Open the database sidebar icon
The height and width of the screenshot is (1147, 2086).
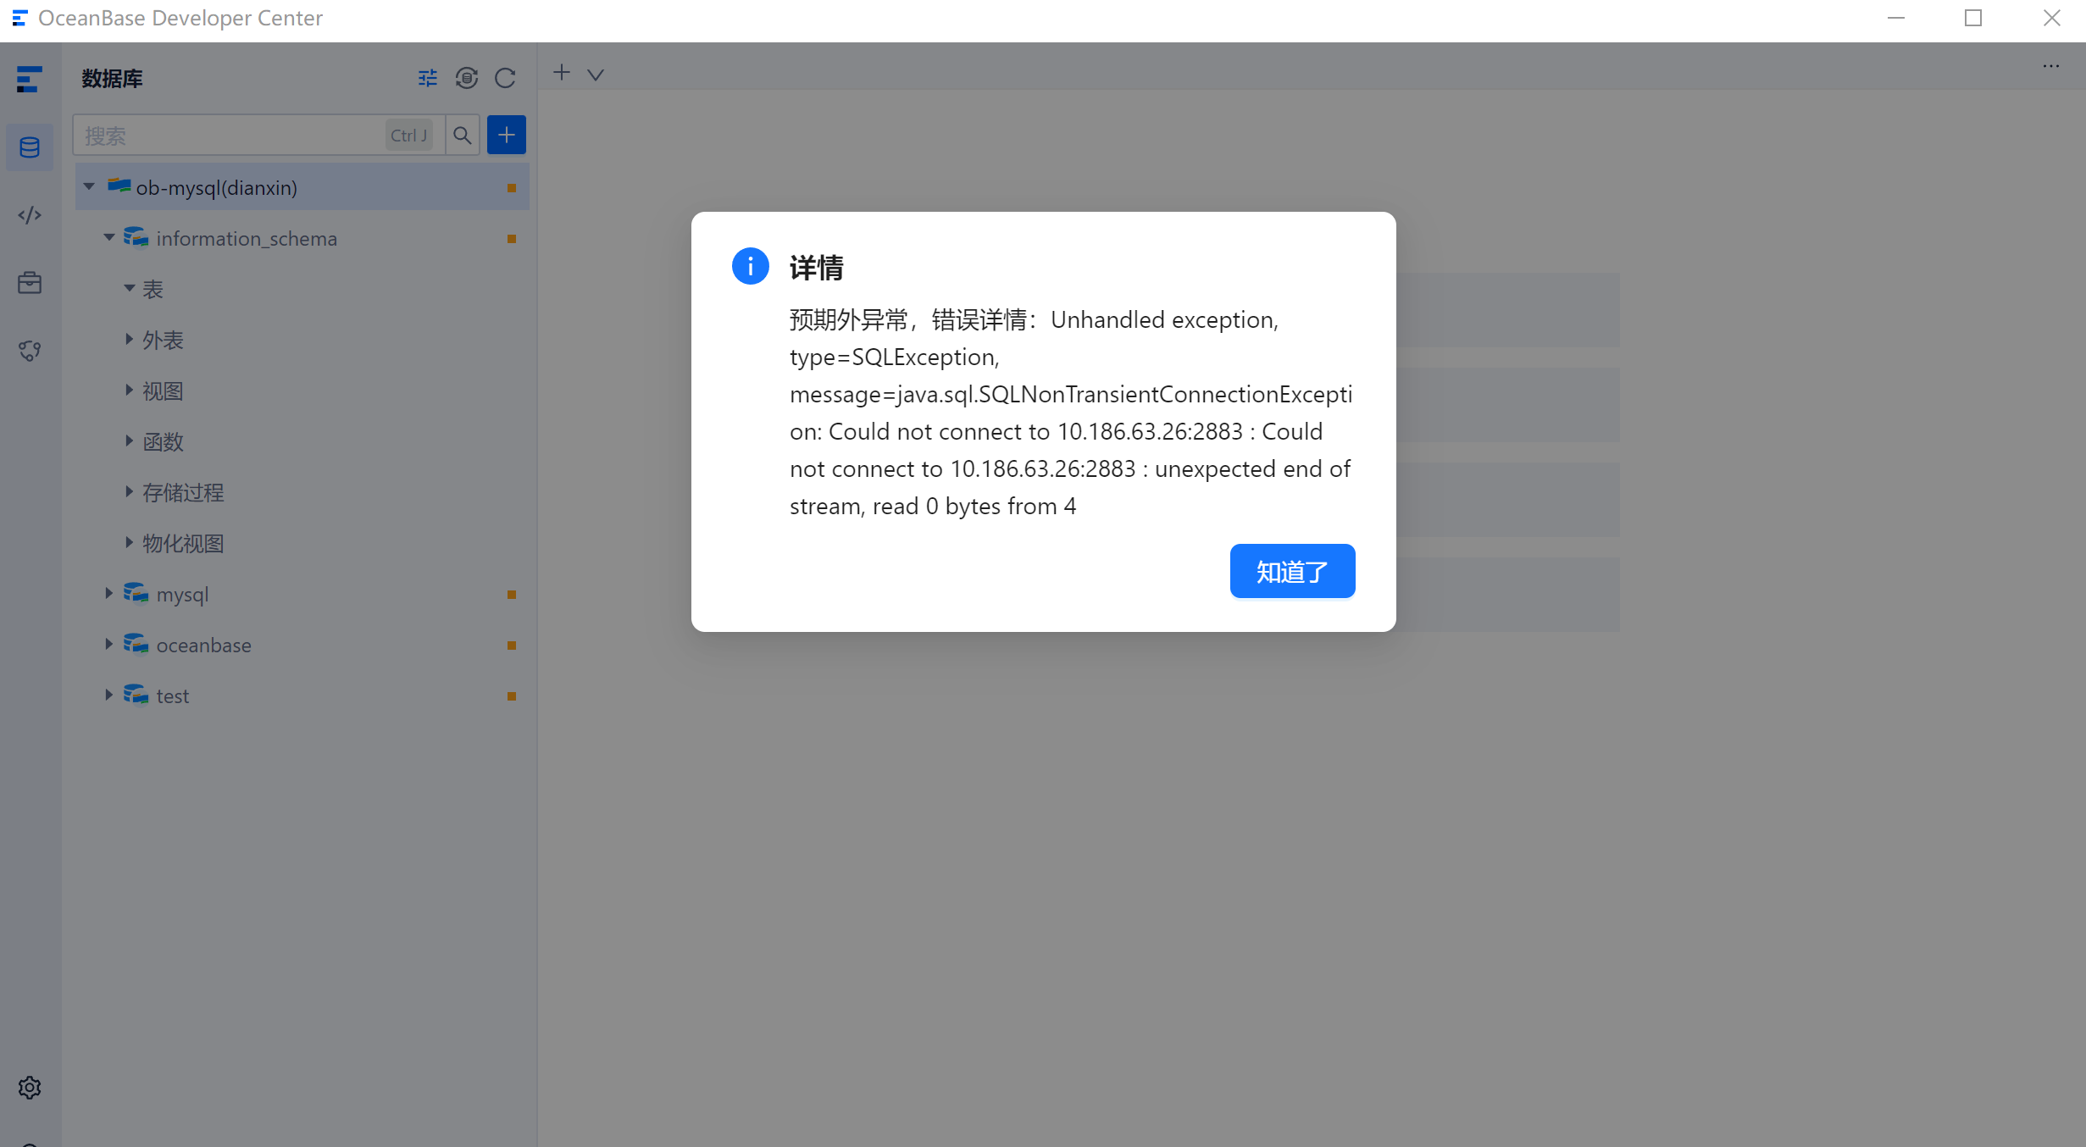[30, 147]
